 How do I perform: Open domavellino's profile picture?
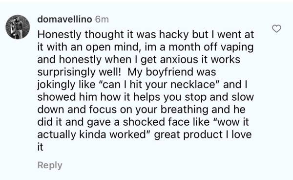(18, 27)
